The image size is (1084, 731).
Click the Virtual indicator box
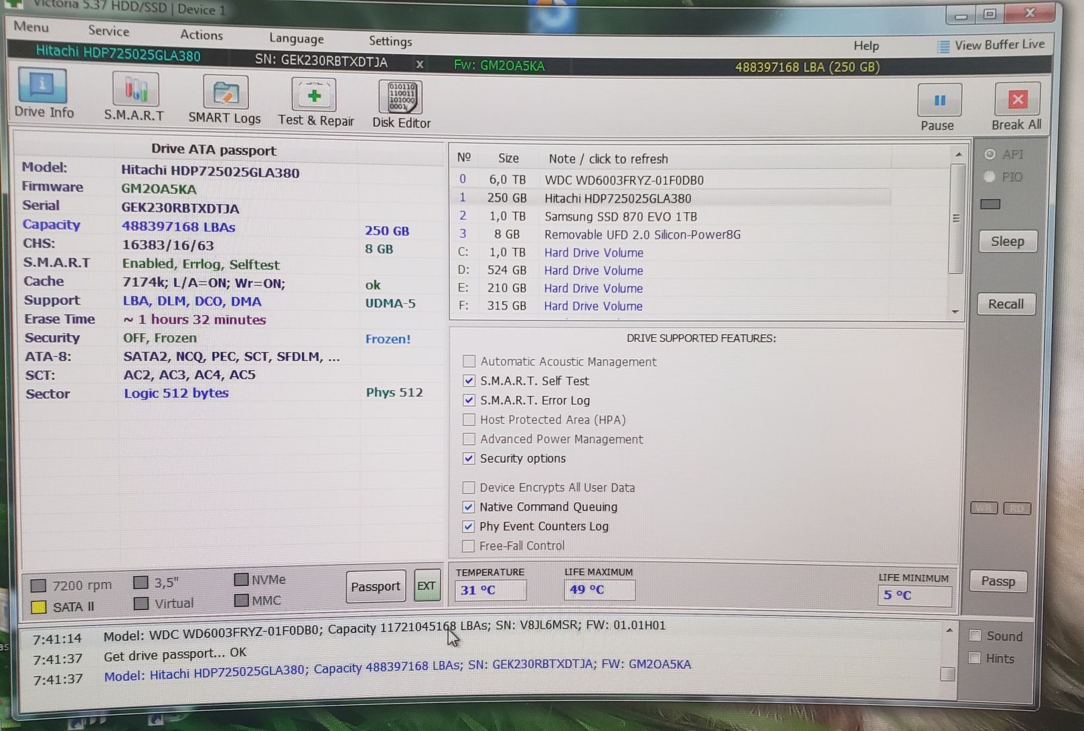coord(141,603)
